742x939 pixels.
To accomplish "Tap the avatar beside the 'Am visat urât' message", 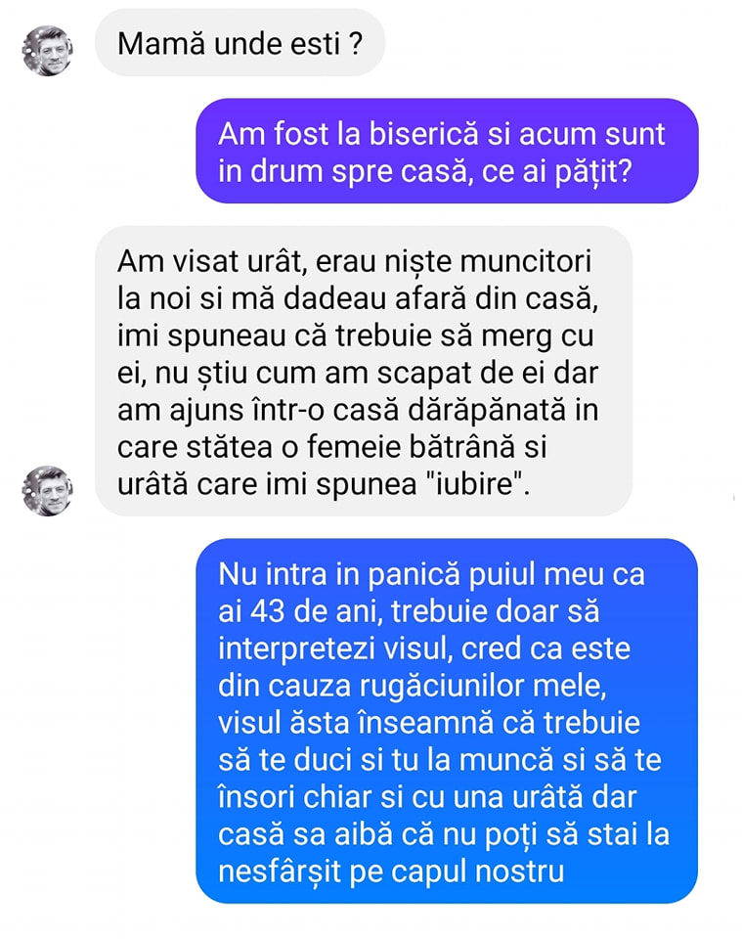I will [x=48, y=490].
